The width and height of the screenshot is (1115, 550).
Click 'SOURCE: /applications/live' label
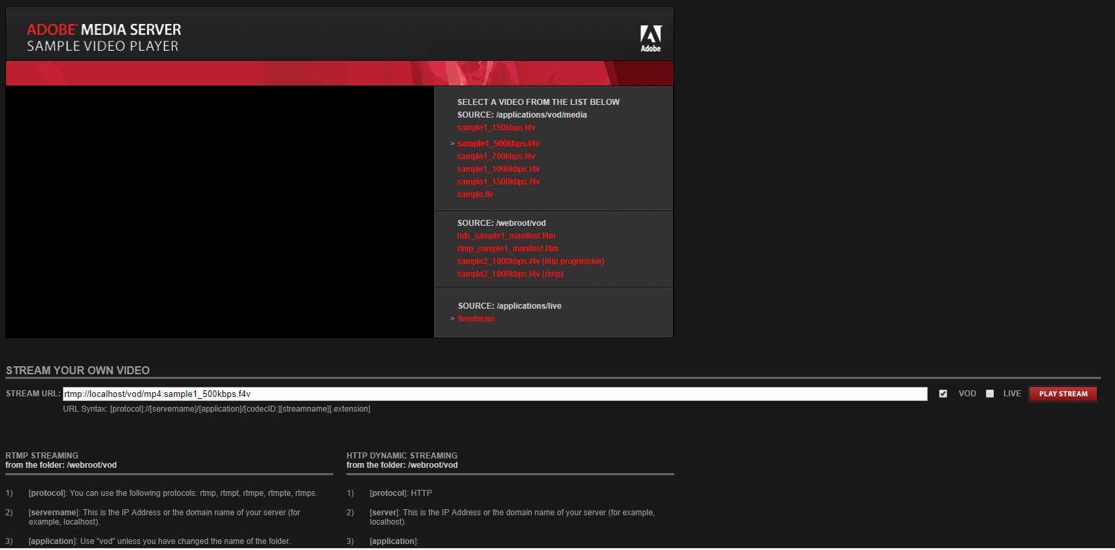[x=510, y=306]
